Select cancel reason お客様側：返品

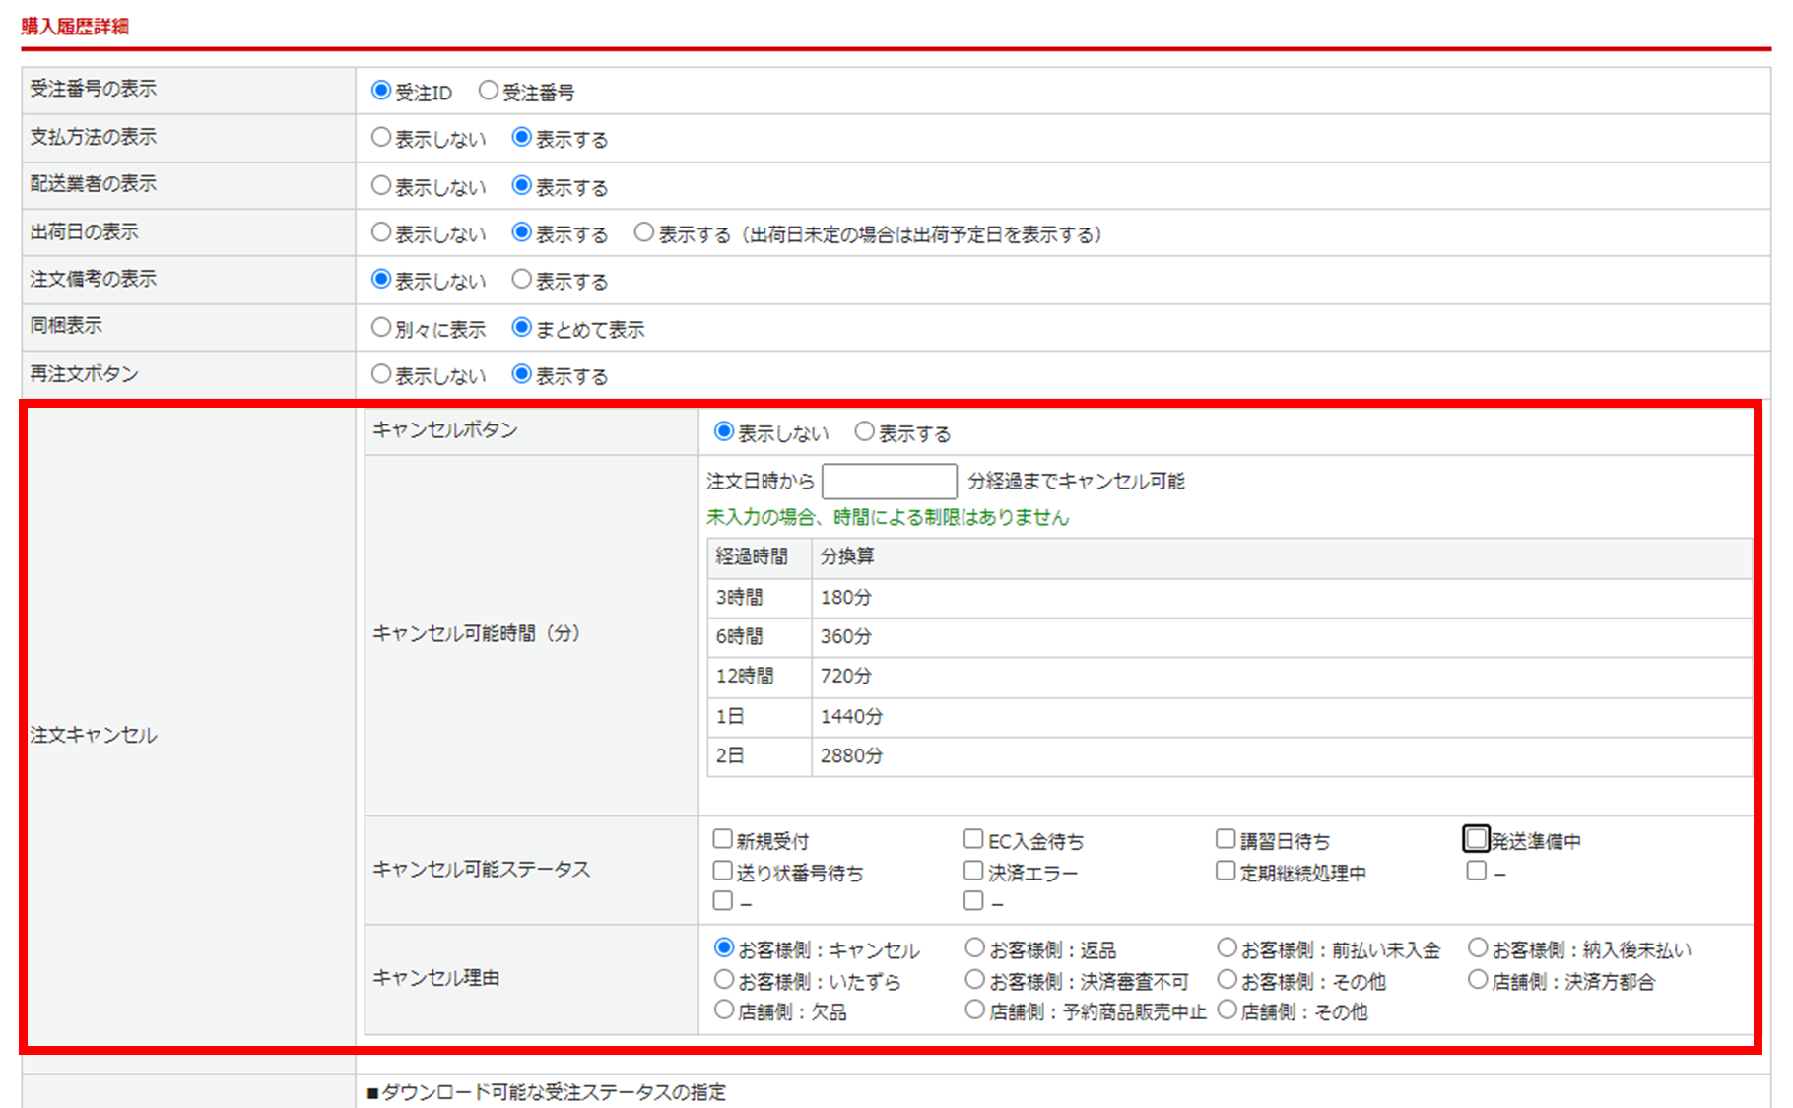975,947
